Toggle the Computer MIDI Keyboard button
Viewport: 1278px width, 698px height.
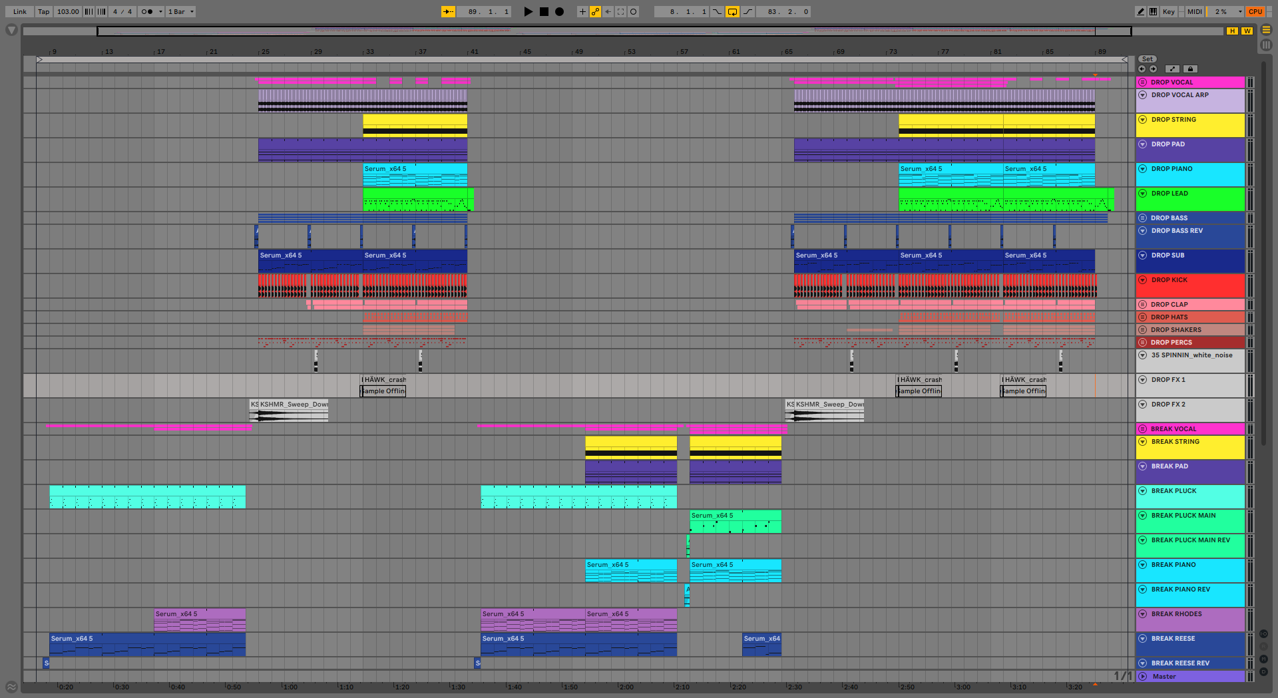pyautogui.click(x=1153, y=11)
